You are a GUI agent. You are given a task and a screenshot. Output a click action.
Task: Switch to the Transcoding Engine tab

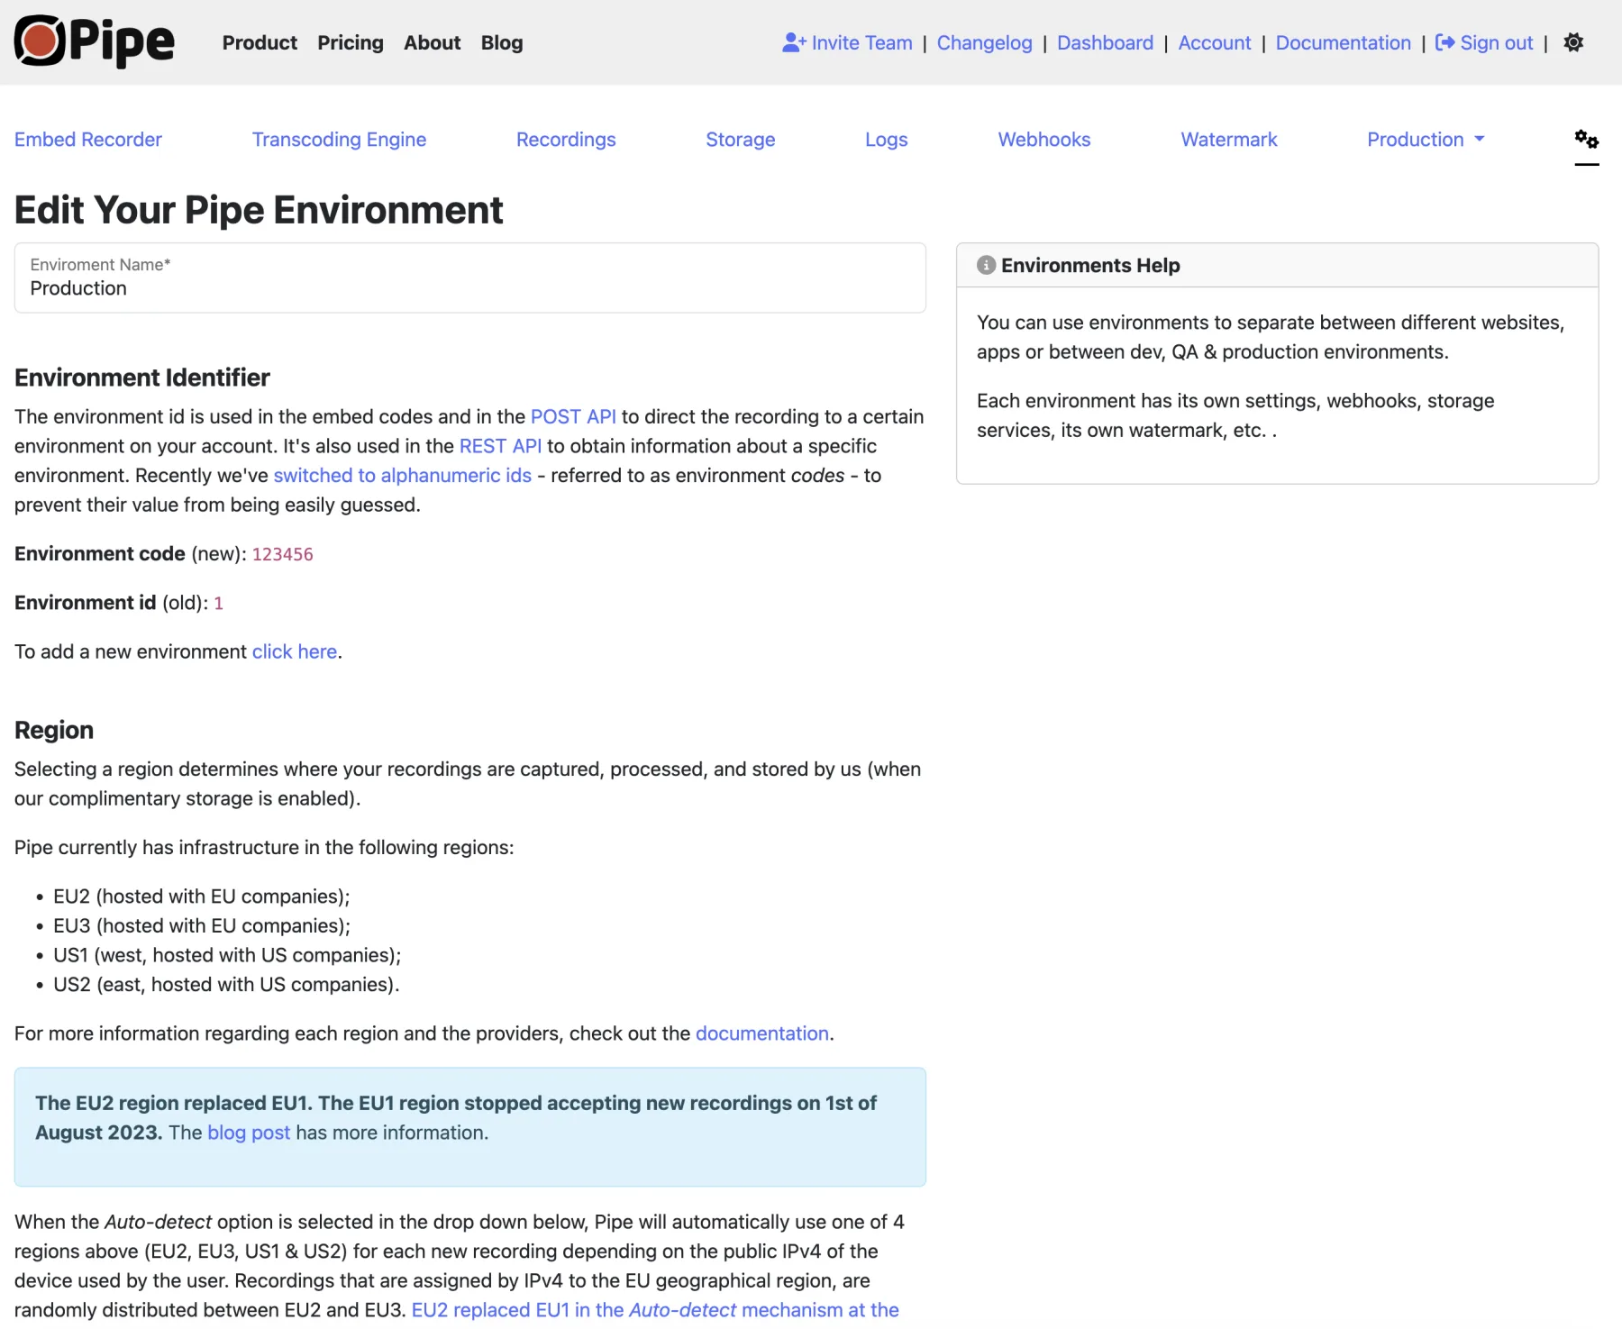[339, 140]
